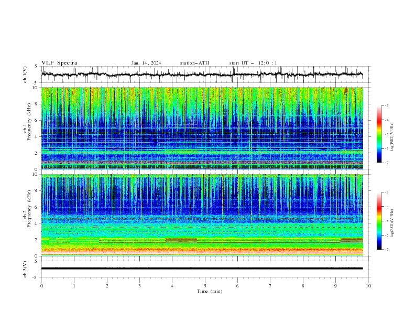Click the flat ch.3 voltage trace
The image size is (415, 321).
(202, 269)
